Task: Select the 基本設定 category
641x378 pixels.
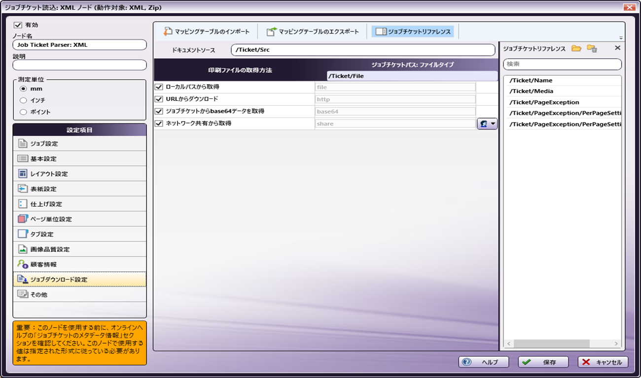Action: (x=80, y=158)
